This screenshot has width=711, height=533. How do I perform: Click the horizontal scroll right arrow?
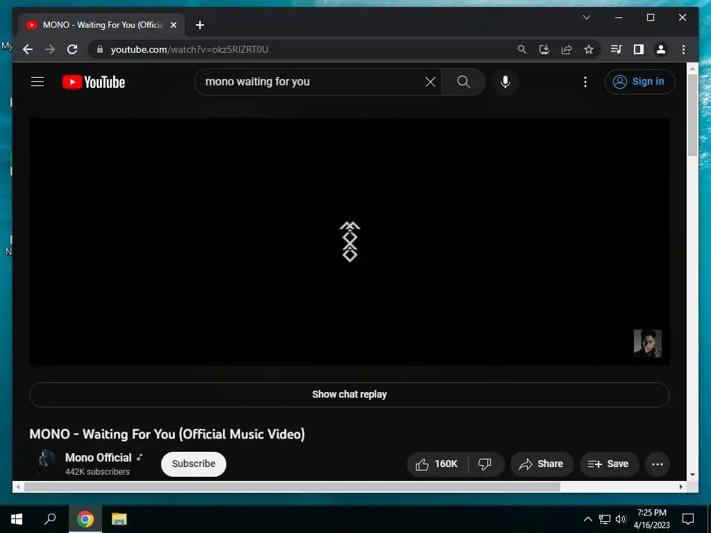680,487
